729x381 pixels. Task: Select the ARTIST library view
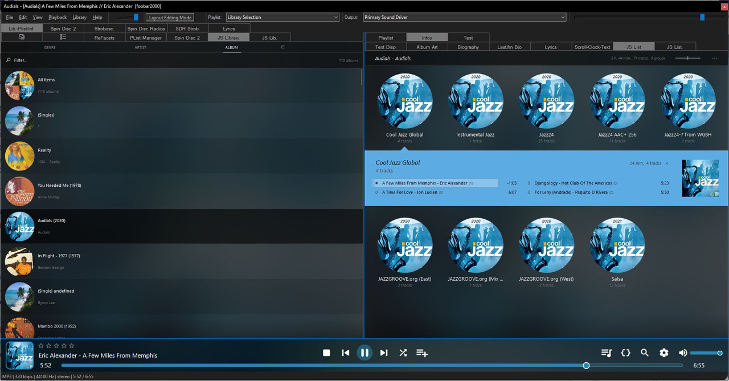coord(140,47)
